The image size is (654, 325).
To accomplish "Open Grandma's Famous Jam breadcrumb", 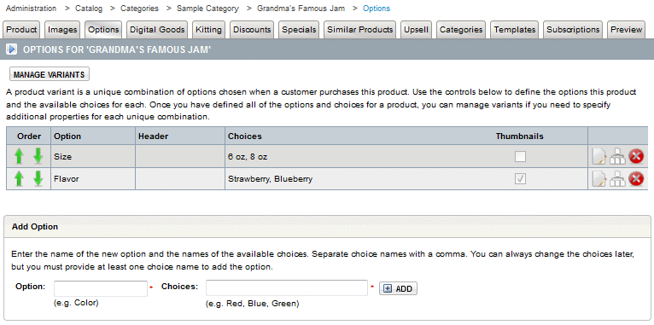I will [x=301, y=9].
